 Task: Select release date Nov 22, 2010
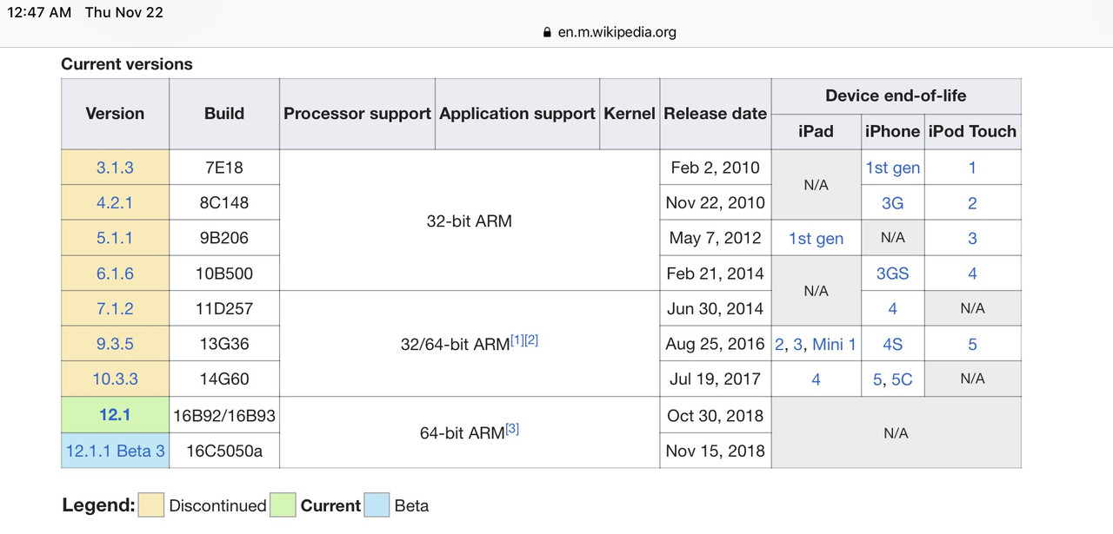tap(716, 202)
